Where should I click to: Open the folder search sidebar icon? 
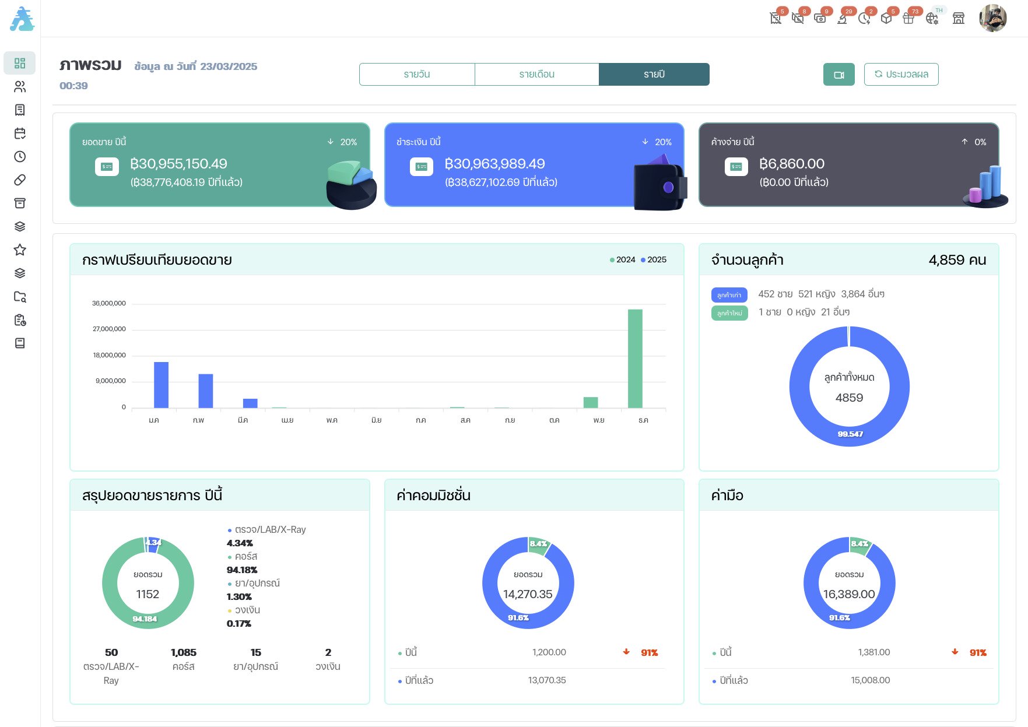(x=20, y=297)
